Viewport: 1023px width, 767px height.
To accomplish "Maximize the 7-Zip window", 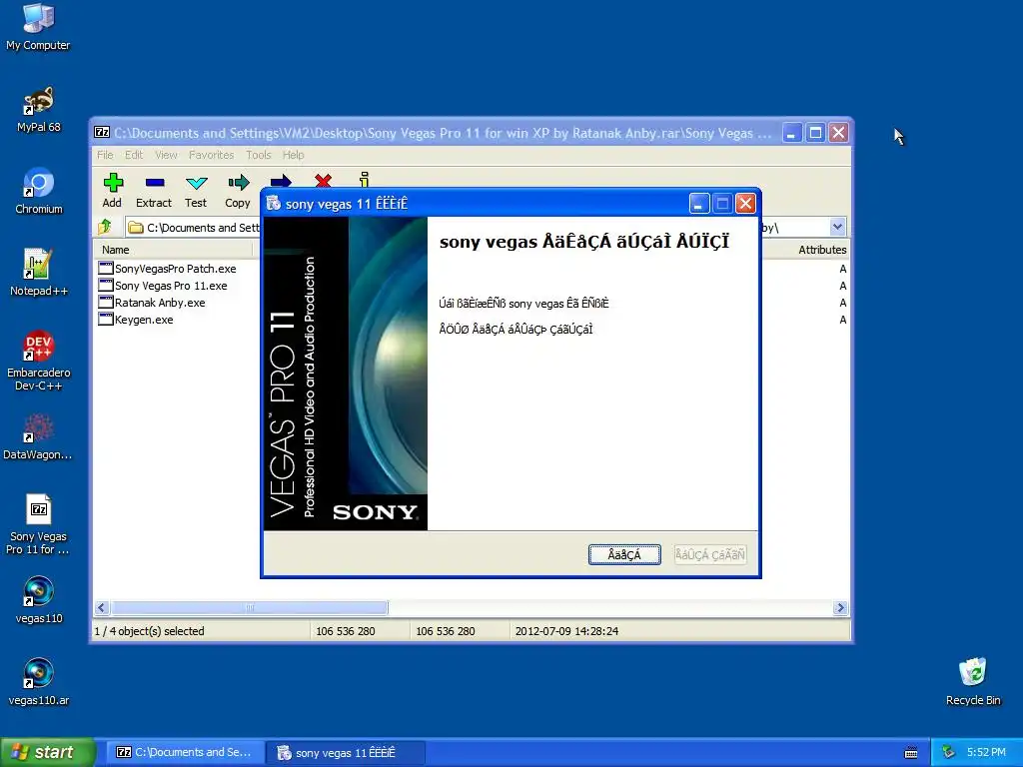I will pos(815,133).
